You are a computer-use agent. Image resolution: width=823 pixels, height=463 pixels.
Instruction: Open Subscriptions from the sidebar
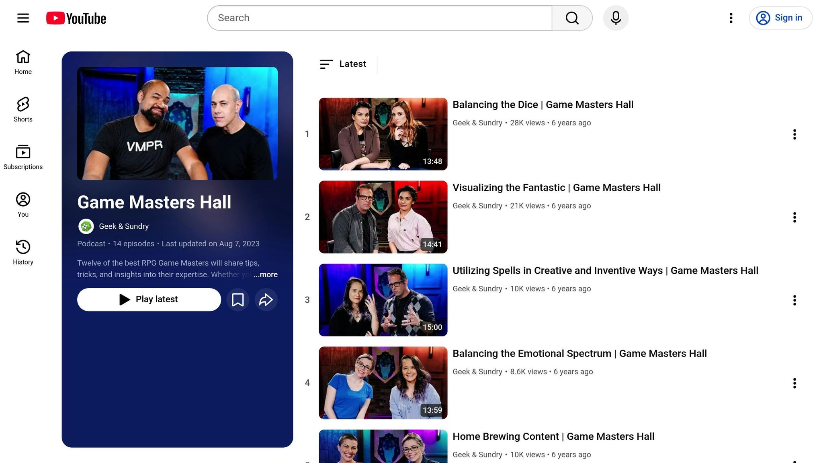pos(23,157)
